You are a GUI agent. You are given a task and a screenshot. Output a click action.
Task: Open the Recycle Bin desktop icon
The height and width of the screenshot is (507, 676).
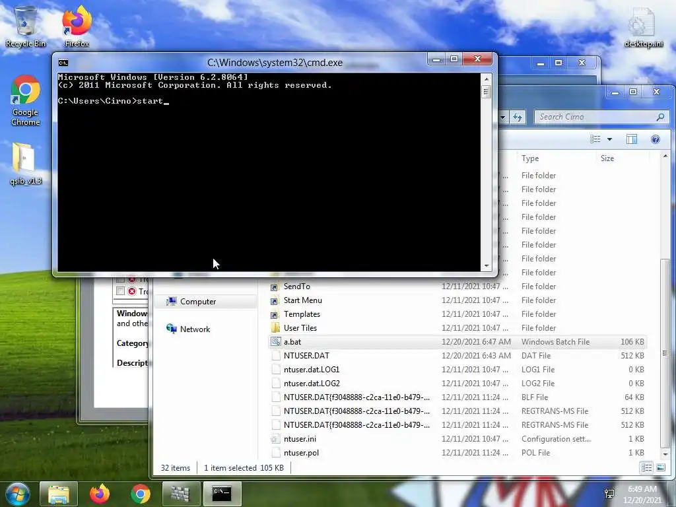[26, 26]
